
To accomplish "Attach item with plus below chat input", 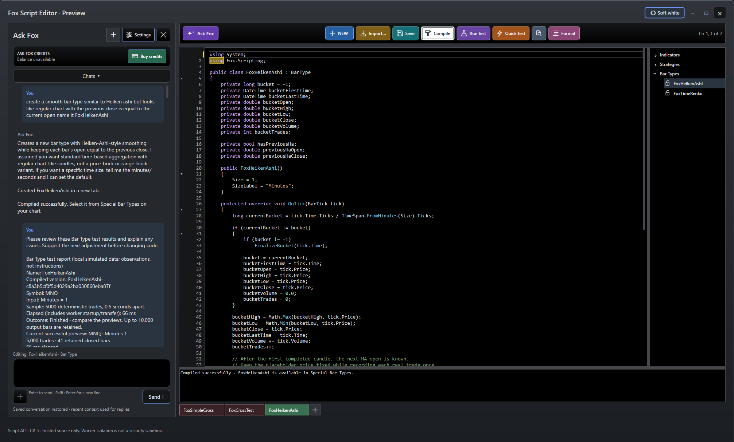I will coord(20,397).
